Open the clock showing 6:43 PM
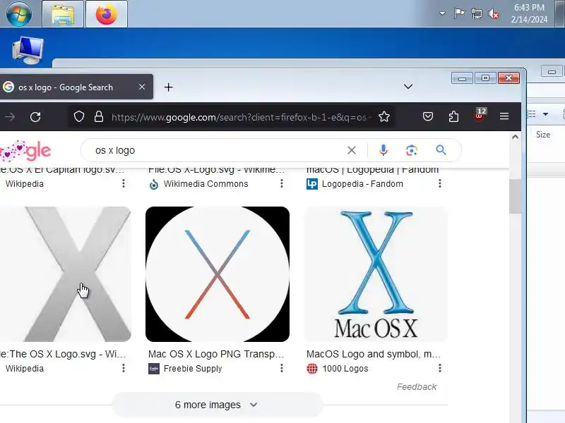Screen dimensions: 565x423 click(x=529, y=13)
